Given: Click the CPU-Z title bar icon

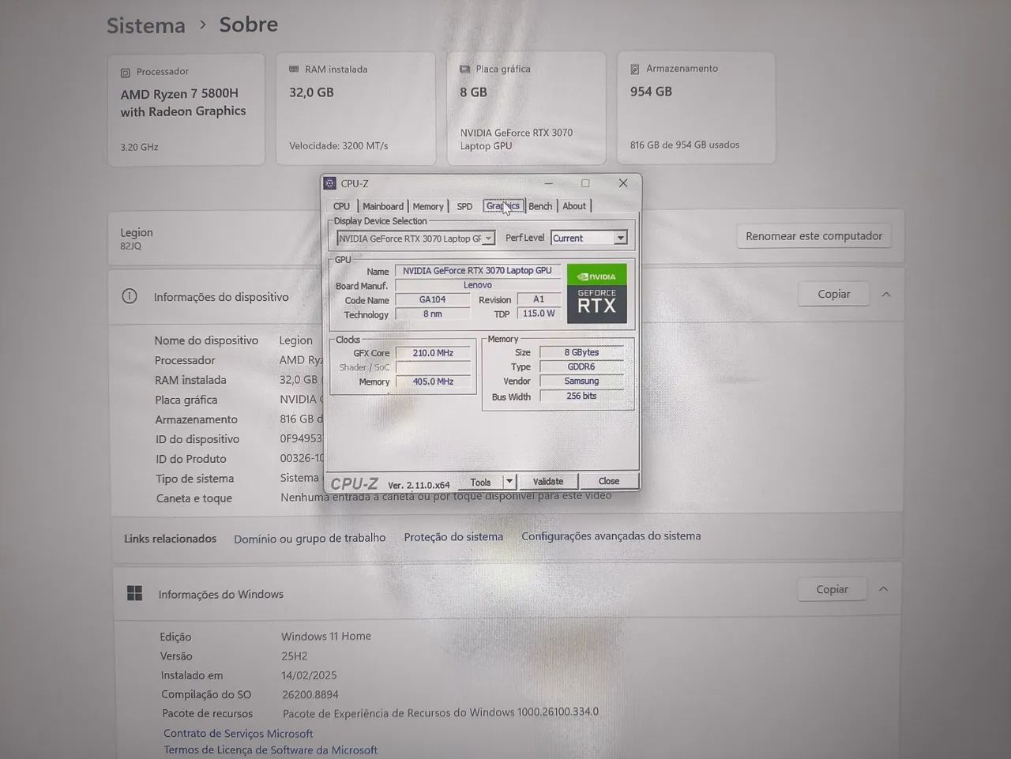Looking at the screenshot, I should tap(330, 183).
